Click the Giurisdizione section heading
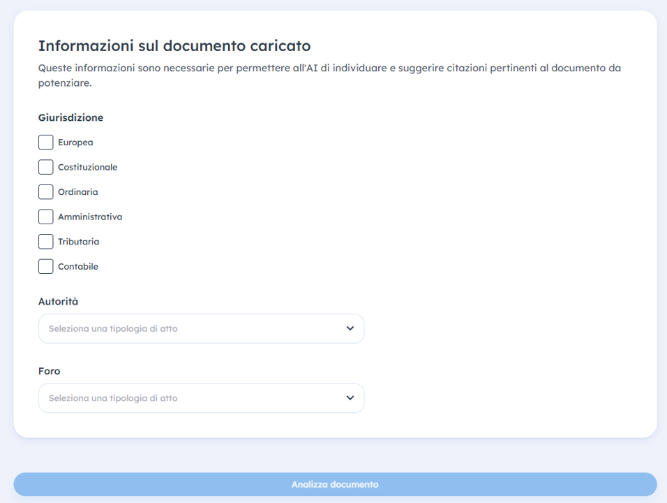667x503 pixels. point(70,117)
